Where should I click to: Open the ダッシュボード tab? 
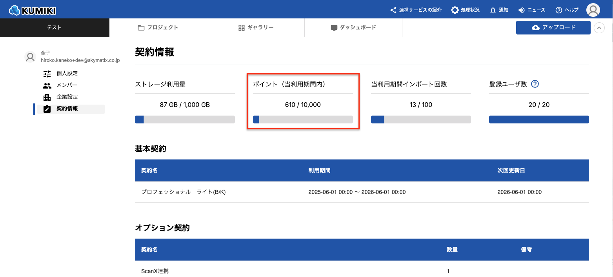pyautogui.click(x=353, y=27)
